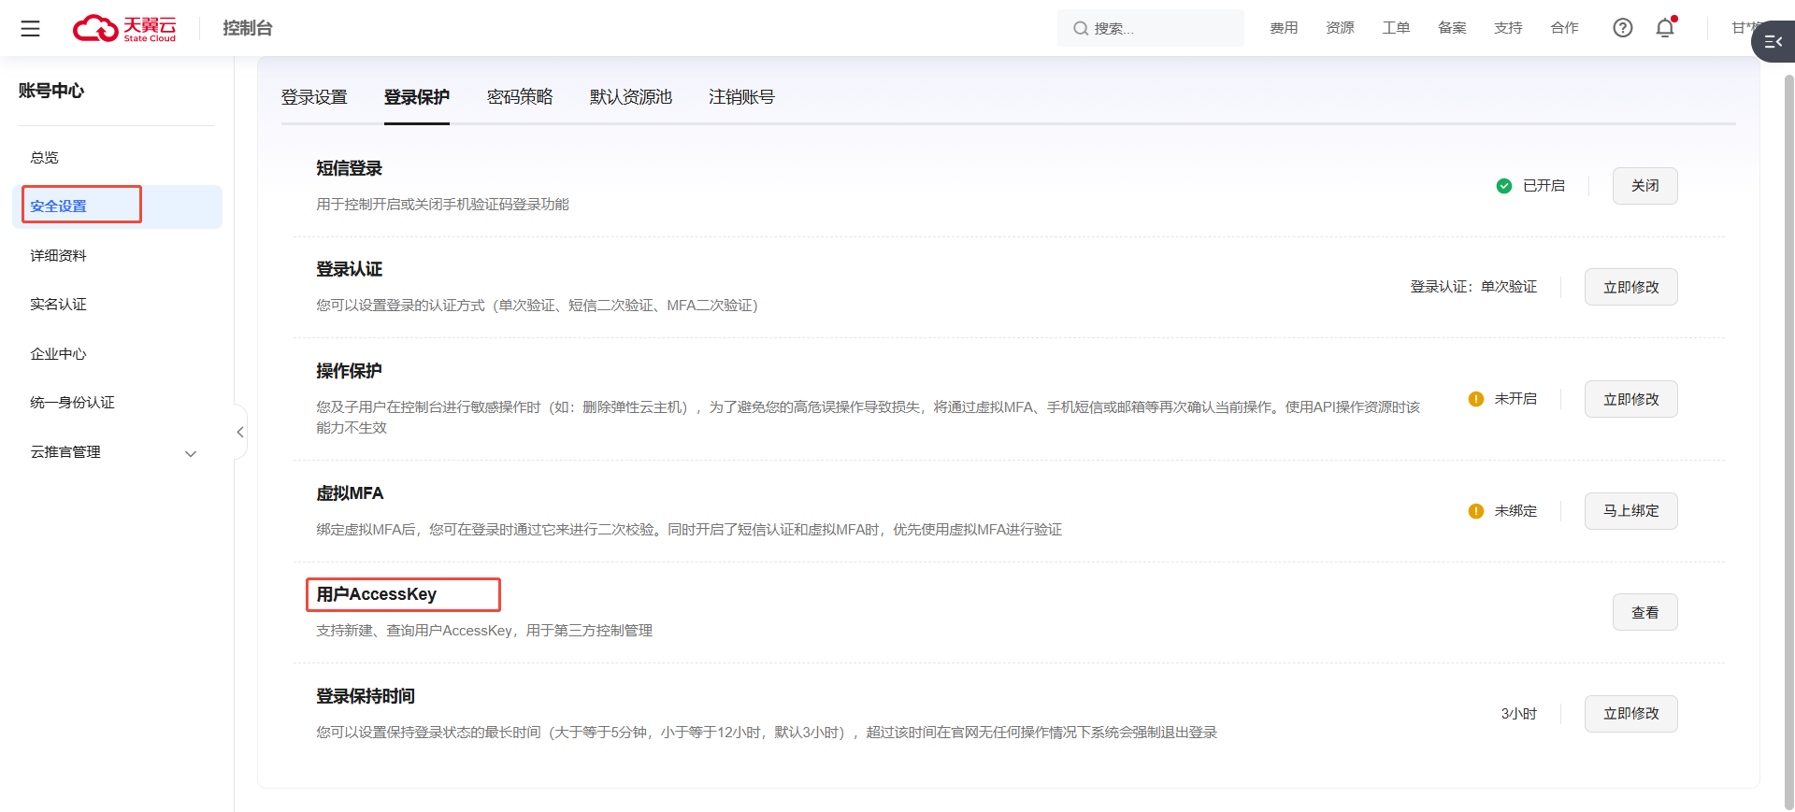This screenshot has width=1795, height=812.
Task: Open the hamburger navigation menu
Action: tap(30, 29)
